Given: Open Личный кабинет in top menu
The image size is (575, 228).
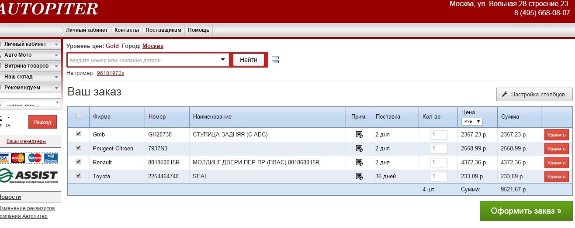Looking at the screenshot, I should click(x=87, y=30).
